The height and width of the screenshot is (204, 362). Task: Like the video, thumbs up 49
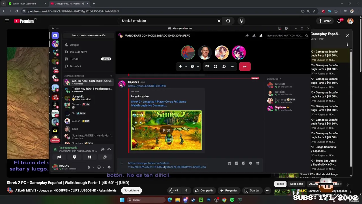174,190
